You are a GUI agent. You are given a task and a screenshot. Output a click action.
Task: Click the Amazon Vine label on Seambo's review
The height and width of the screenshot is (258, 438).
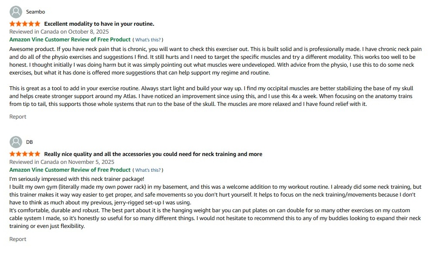pyautogui.click(x=70, y=39)
